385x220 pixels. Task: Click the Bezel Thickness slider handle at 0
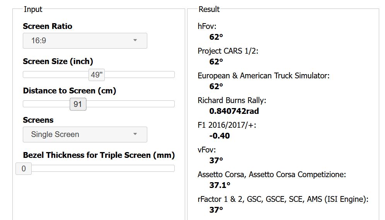click(x=24, y=169)
